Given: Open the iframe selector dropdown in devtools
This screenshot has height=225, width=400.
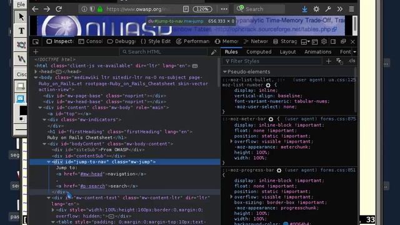Looking at the screenshot, I should 305,42.
